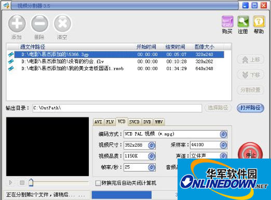Click the Move Up (上移) button
Image resolution: width=271 pixels, height=200 pixels.
click(x=250, y=60)
